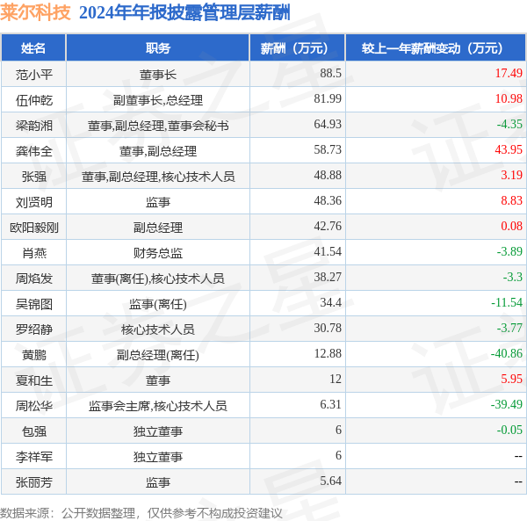Image resolution: width=527 pixels, height=521 pixels.
Task: Click the salary value 12.88
Action: tap(328, 353)
